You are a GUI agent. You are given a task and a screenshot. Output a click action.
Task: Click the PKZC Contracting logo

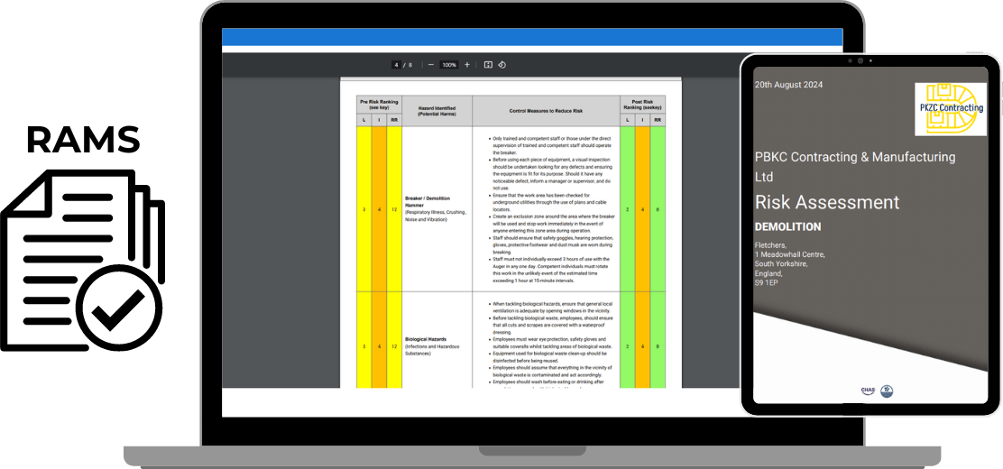[951, 109]
